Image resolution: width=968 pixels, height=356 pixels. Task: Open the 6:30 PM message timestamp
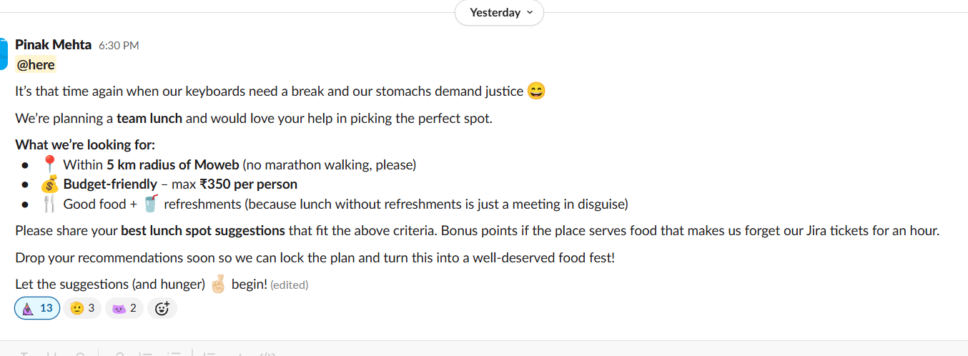coord(119,46)
